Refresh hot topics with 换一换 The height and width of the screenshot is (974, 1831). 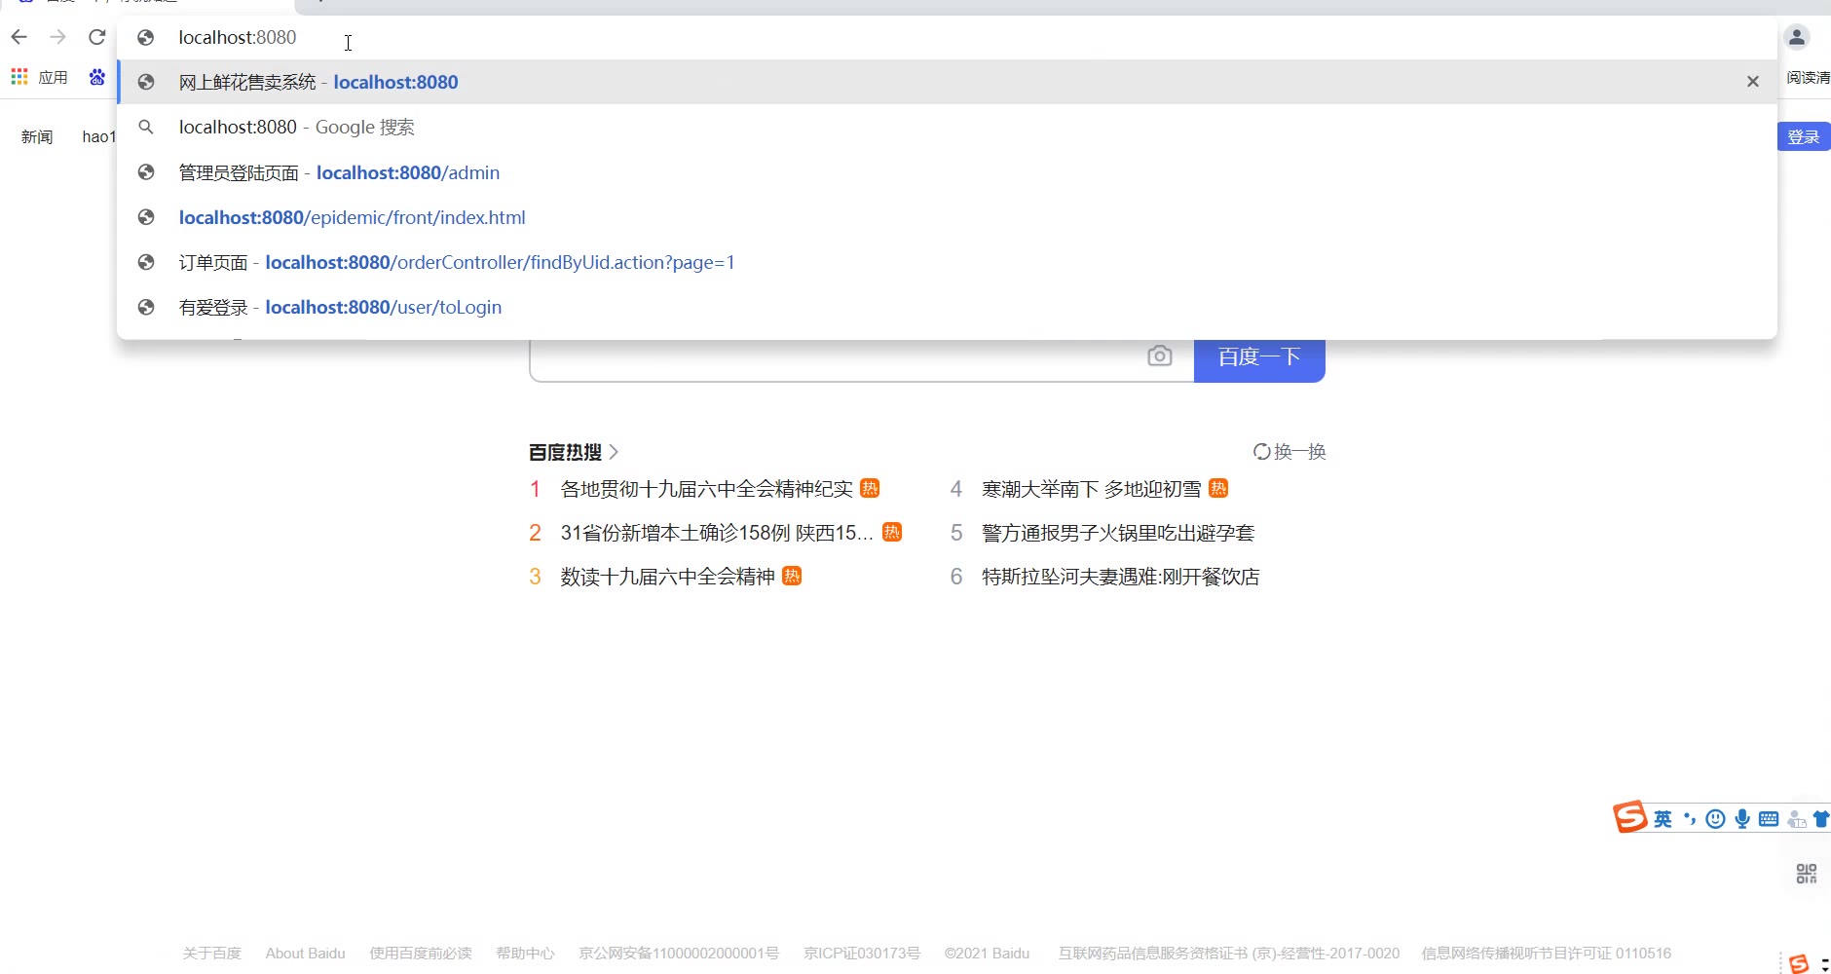(1289, 452)
